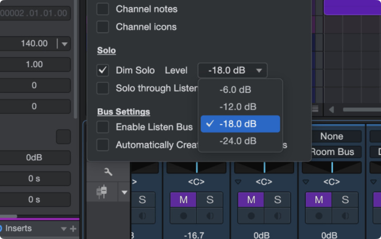Expand triangle on the Room Bus channel
The image size is (381, 239).
tap(305, 181)
